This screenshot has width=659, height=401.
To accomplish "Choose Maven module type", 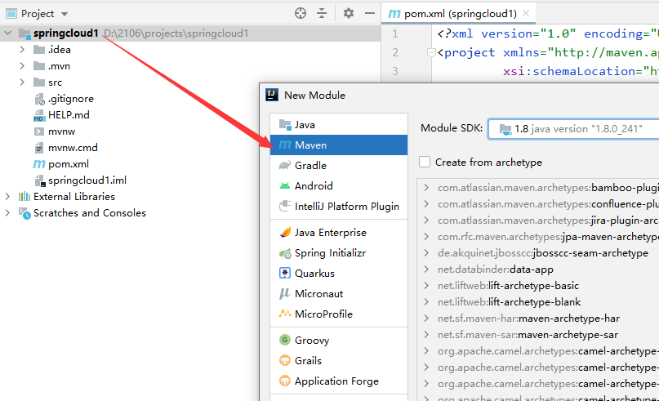I will pos(339,145).
